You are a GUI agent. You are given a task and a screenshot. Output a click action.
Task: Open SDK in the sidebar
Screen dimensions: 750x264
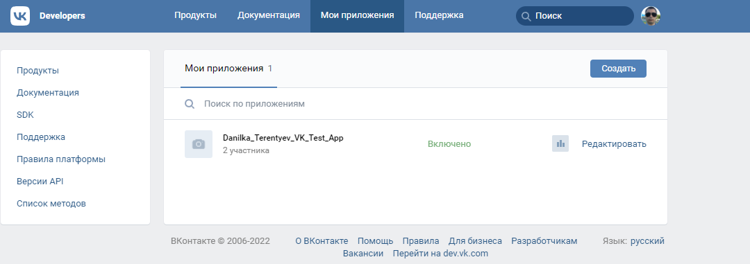[26, 115]
